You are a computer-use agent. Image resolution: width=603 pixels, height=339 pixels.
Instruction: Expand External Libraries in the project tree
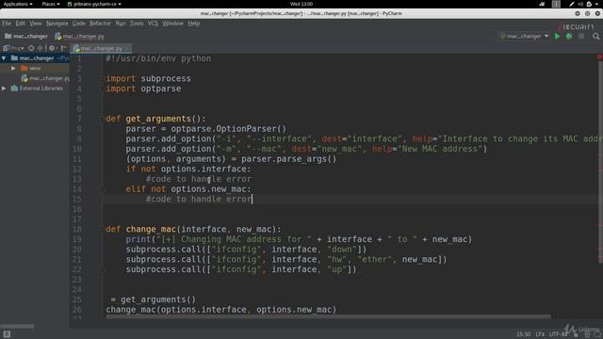click(4, 88)
